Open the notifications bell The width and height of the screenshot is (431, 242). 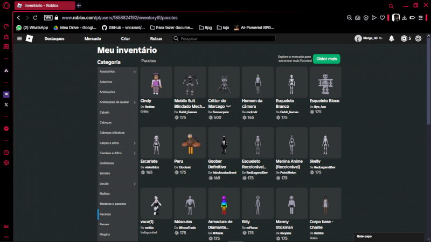(392, 38)
